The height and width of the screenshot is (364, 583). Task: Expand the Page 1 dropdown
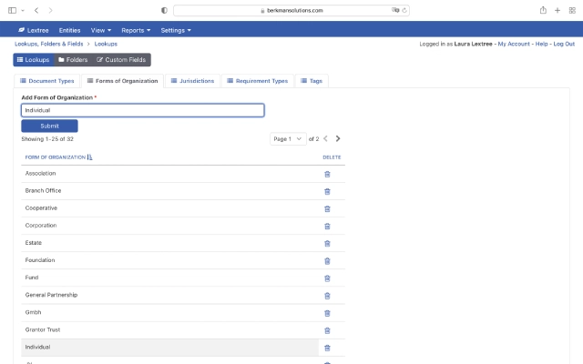(x=288, y=139)
